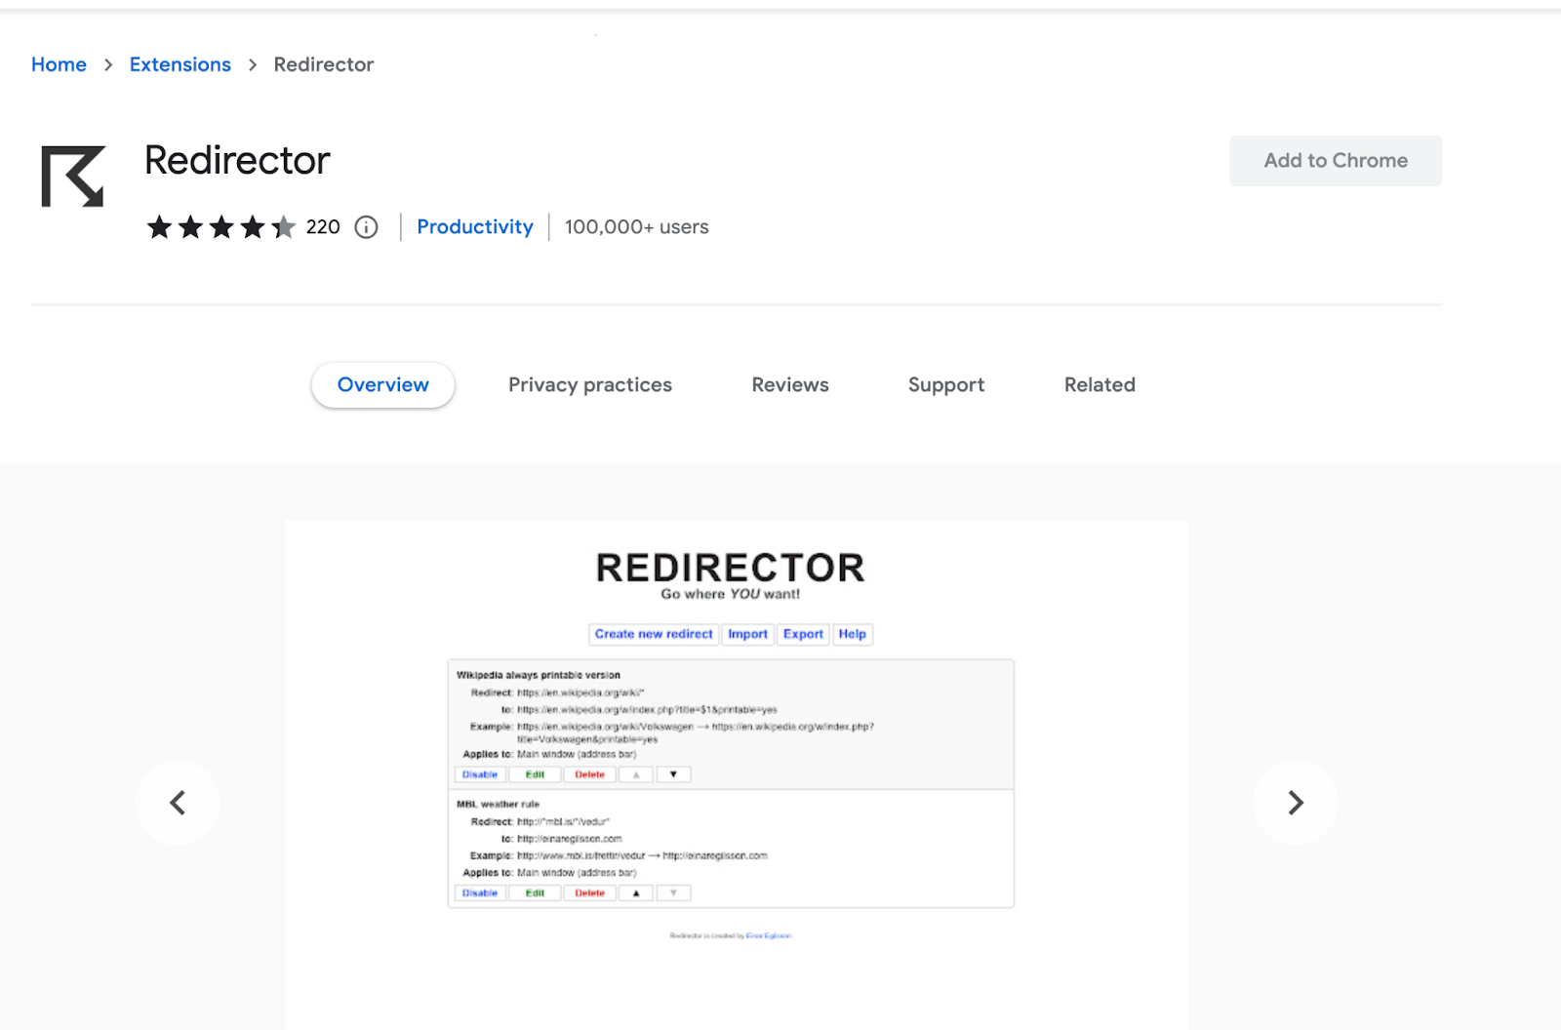Go to the previous screenshot arrow
The height and width of the screenshot is (1030, 1561).
178,803
